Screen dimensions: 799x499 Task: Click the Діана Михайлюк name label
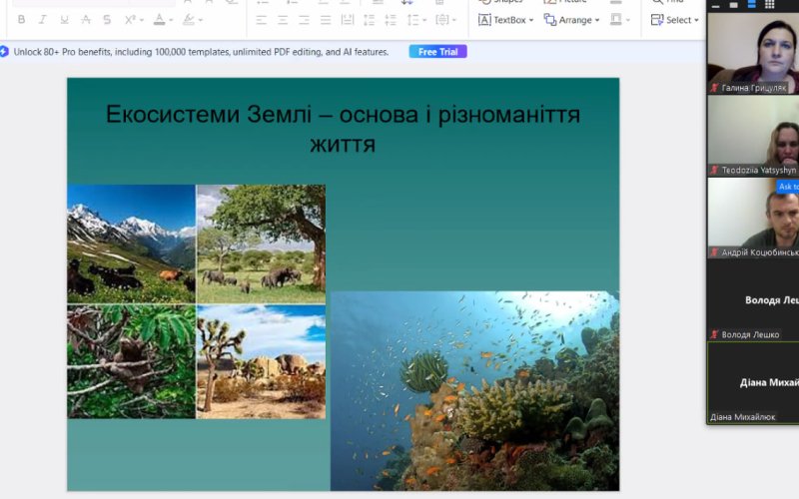click(742, 417)
